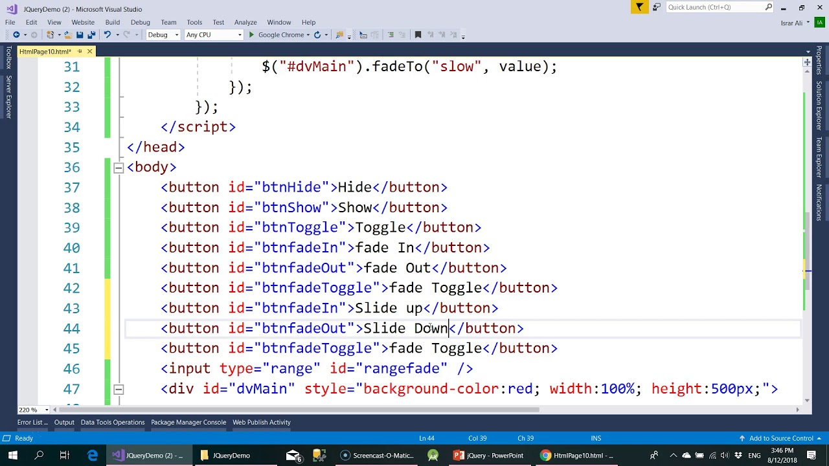829x466 pixels.
Task: Click the Navigate Backward arrow icon
Action: tap(16, 35)
